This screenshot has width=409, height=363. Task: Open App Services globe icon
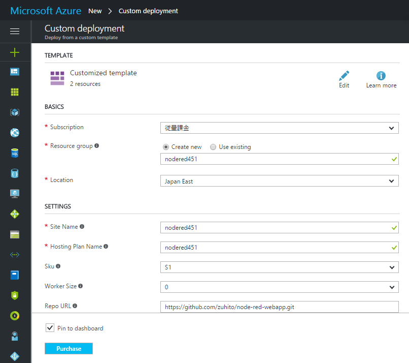[15, 133]
